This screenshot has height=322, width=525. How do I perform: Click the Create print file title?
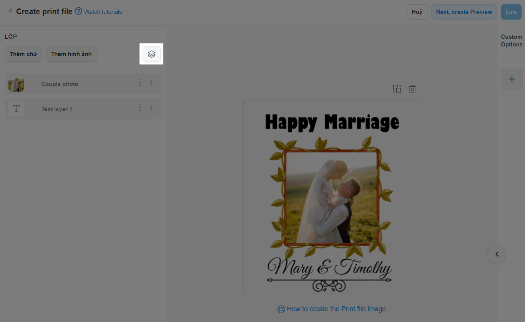(44, 12)
